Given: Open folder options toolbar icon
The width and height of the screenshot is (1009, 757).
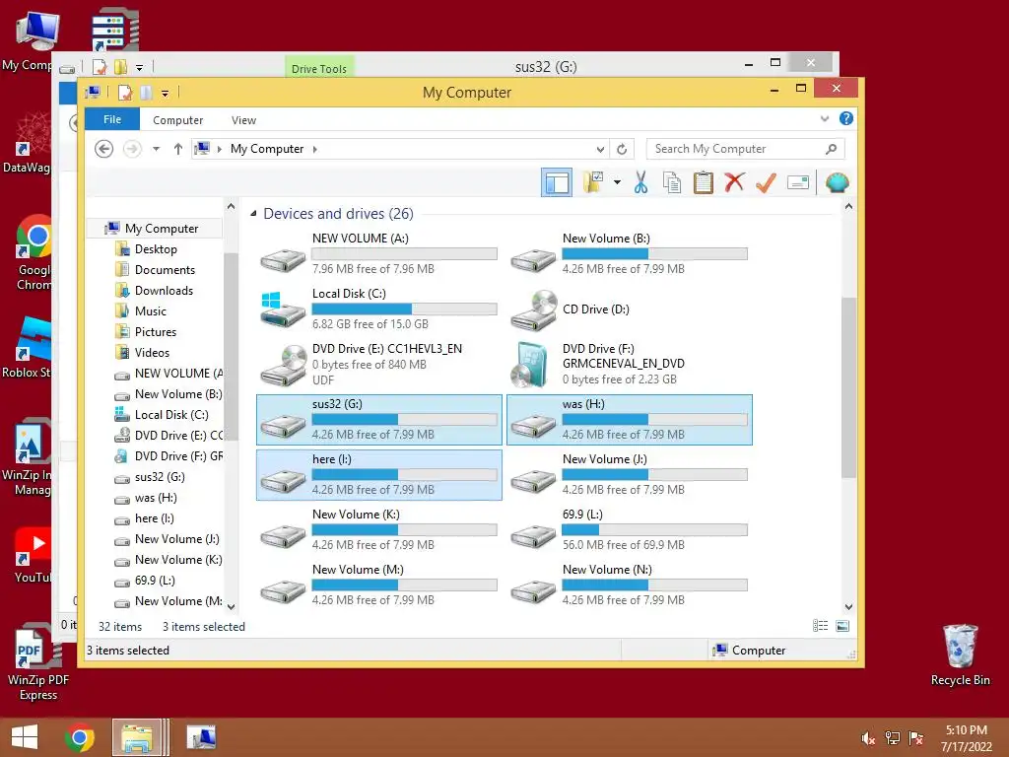Looking at the screenshot, I should 592,182.
